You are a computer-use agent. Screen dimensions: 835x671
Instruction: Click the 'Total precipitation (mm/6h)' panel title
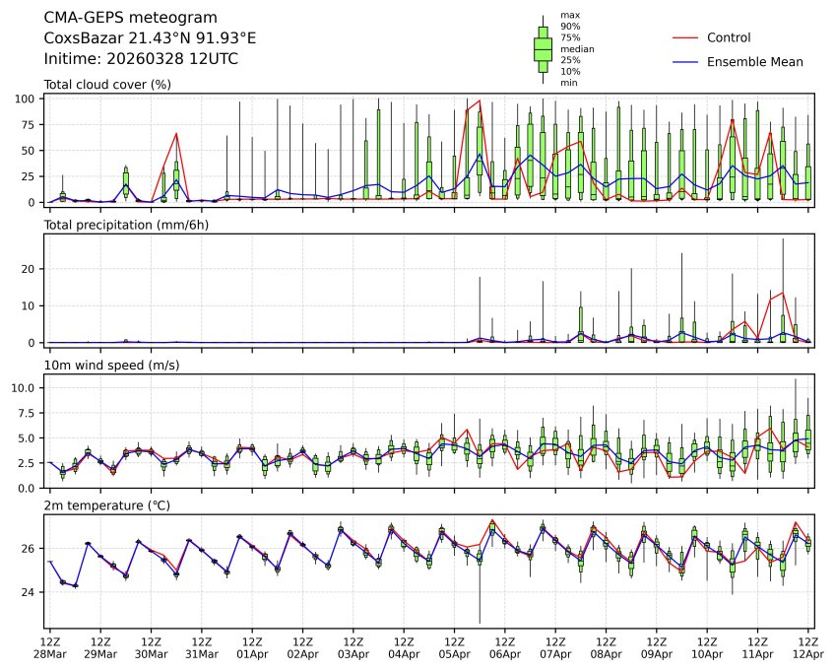[126, 225]
